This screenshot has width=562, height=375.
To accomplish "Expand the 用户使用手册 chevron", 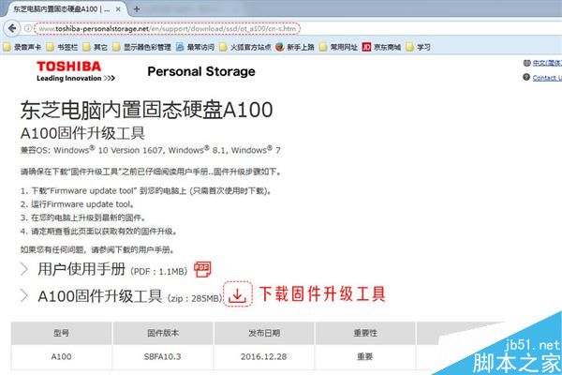I will click(24, 269).
